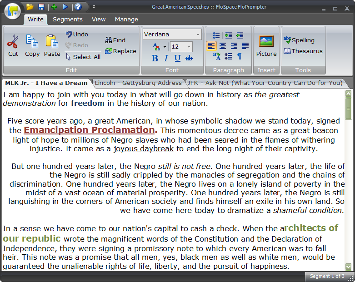Click the scrollbar down arrow
The height and width of the screenshot is (282, 355).
click(x=348, y=267)
